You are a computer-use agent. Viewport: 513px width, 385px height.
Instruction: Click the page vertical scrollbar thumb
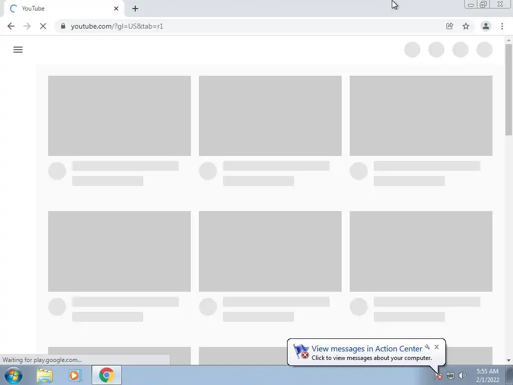[x=508, y=89]
